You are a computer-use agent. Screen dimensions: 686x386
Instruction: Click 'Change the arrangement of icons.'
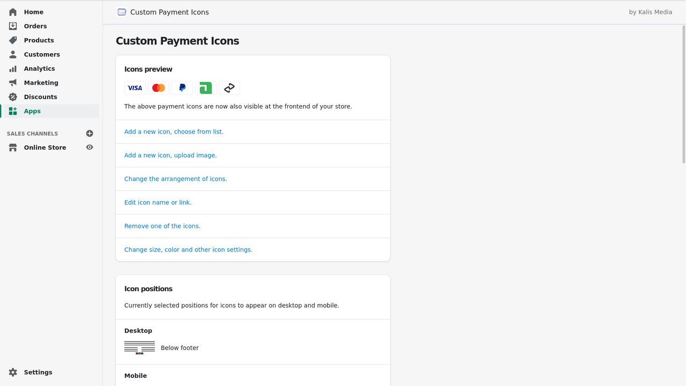(x=176, y=179)
